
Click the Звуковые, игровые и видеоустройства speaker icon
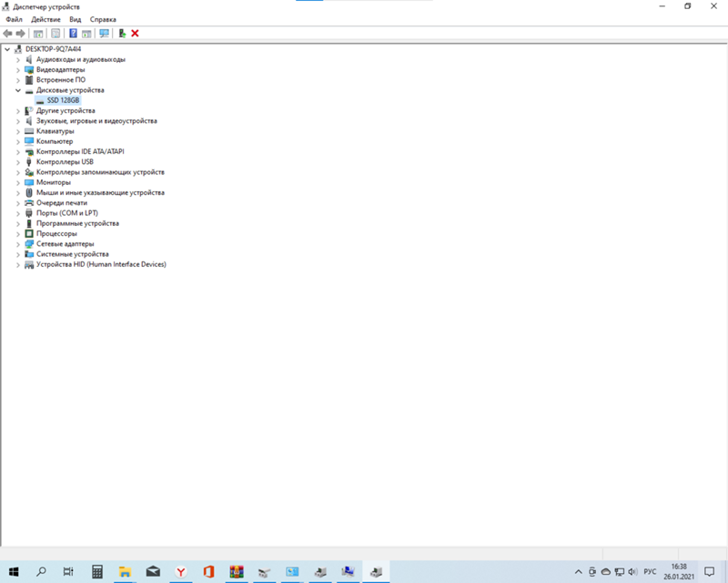pyautogui.click(x=29, y=121)
